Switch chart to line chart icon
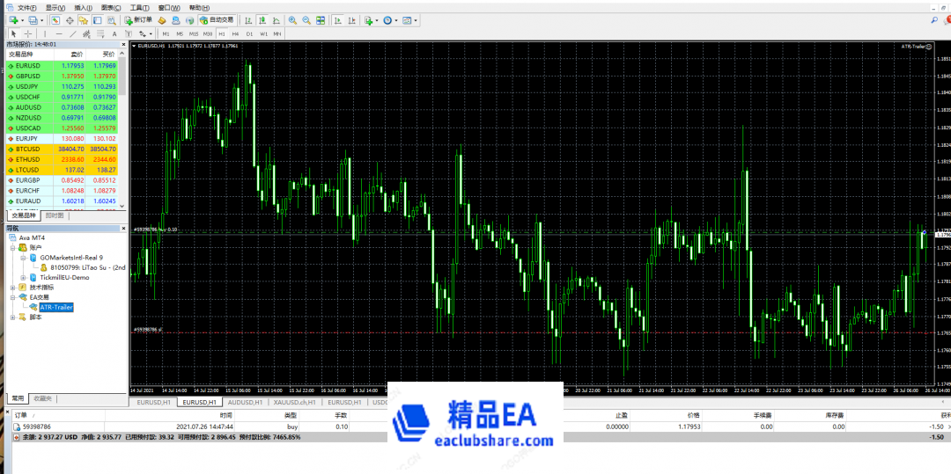 tap(276, 20)
